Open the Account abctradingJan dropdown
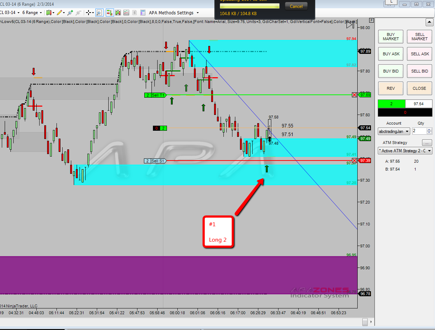The image size is (435, 330). 394,131
